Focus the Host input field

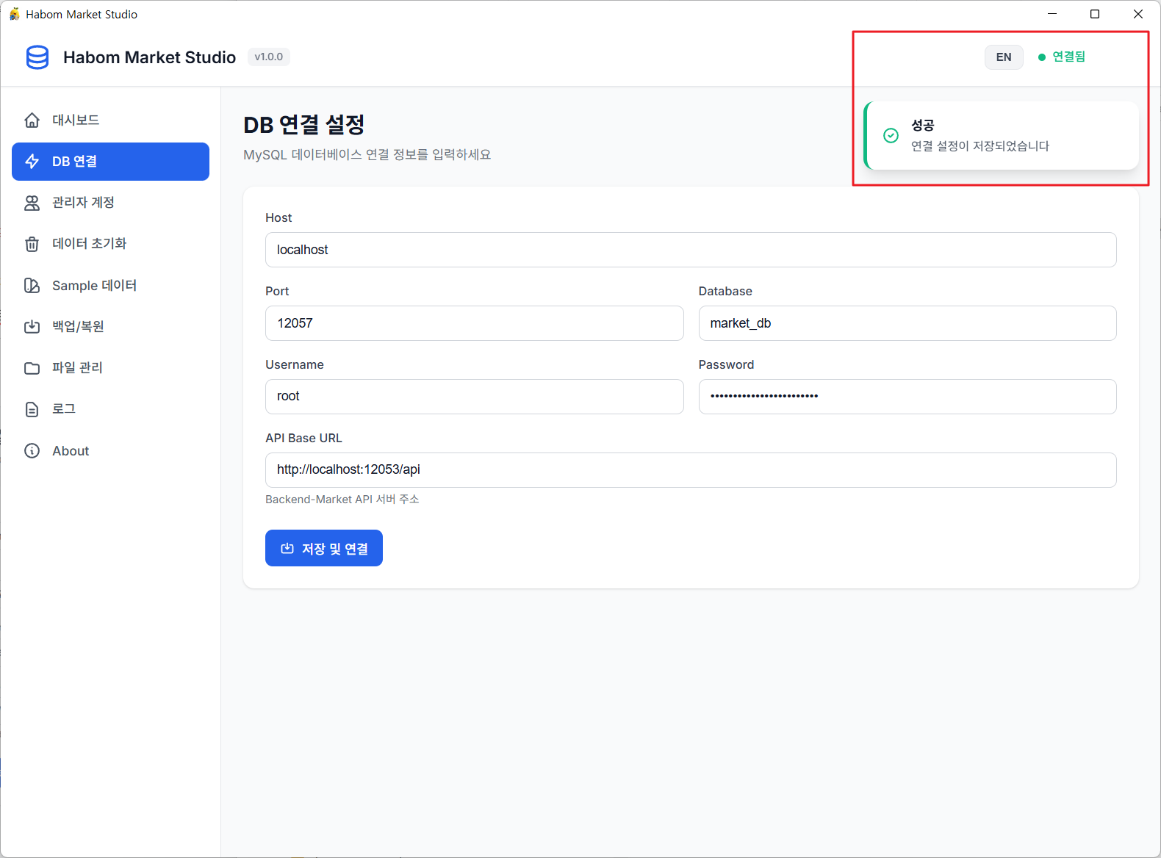click(x=690, y=250)
